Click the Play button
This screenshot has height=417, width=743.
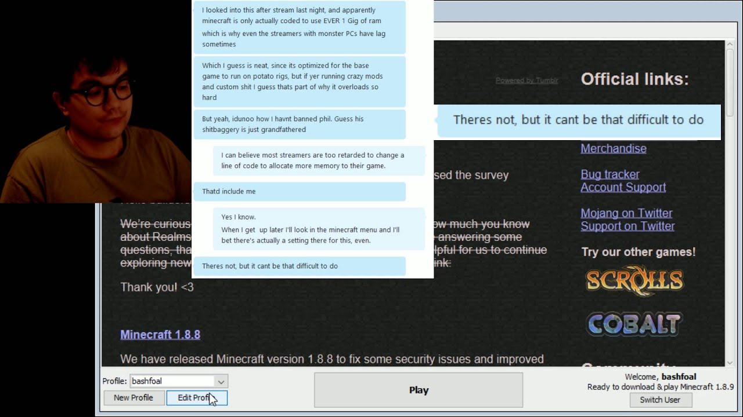[x=419, y=390]
